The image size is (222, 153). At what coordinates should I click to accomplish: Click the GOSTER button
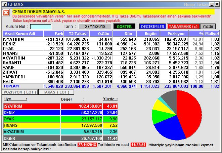click(x=124, y=27)
